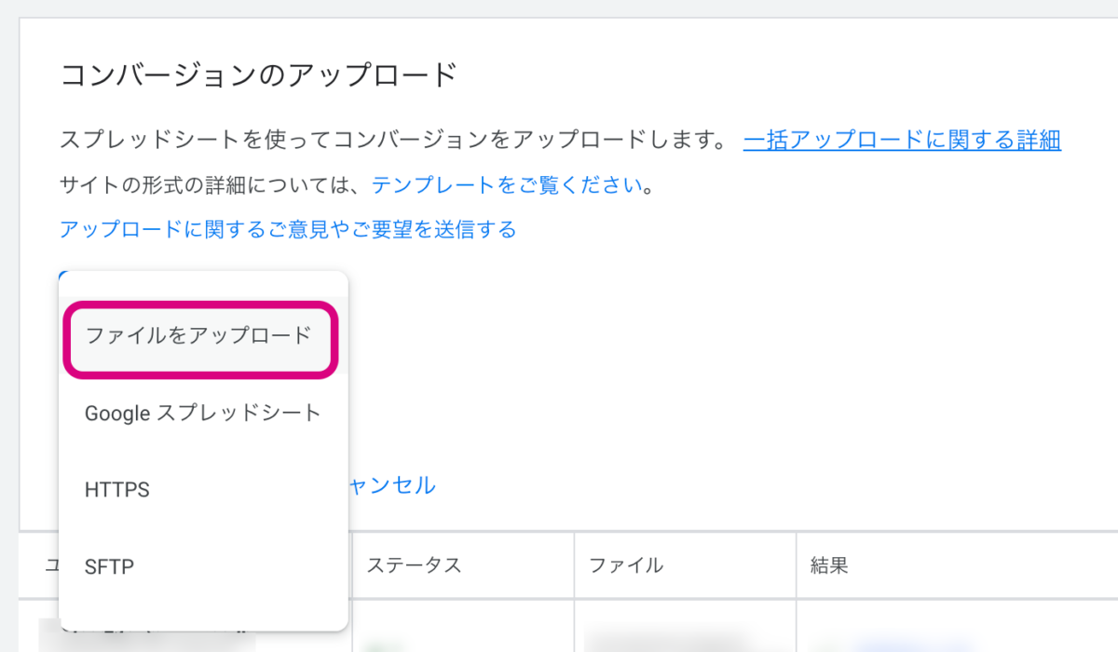Click the blue source dropdown edge behind menu

pos(60,277)
